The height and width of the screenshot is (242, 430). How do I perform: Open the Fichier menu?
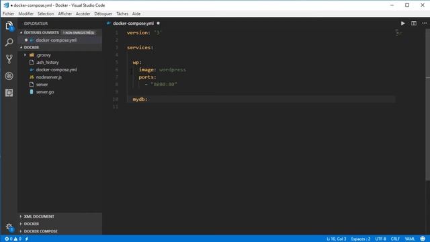coord(9,13)
